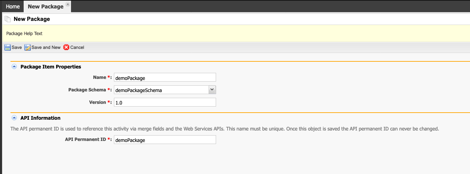Click into the Version field

(x=165, y=103)
